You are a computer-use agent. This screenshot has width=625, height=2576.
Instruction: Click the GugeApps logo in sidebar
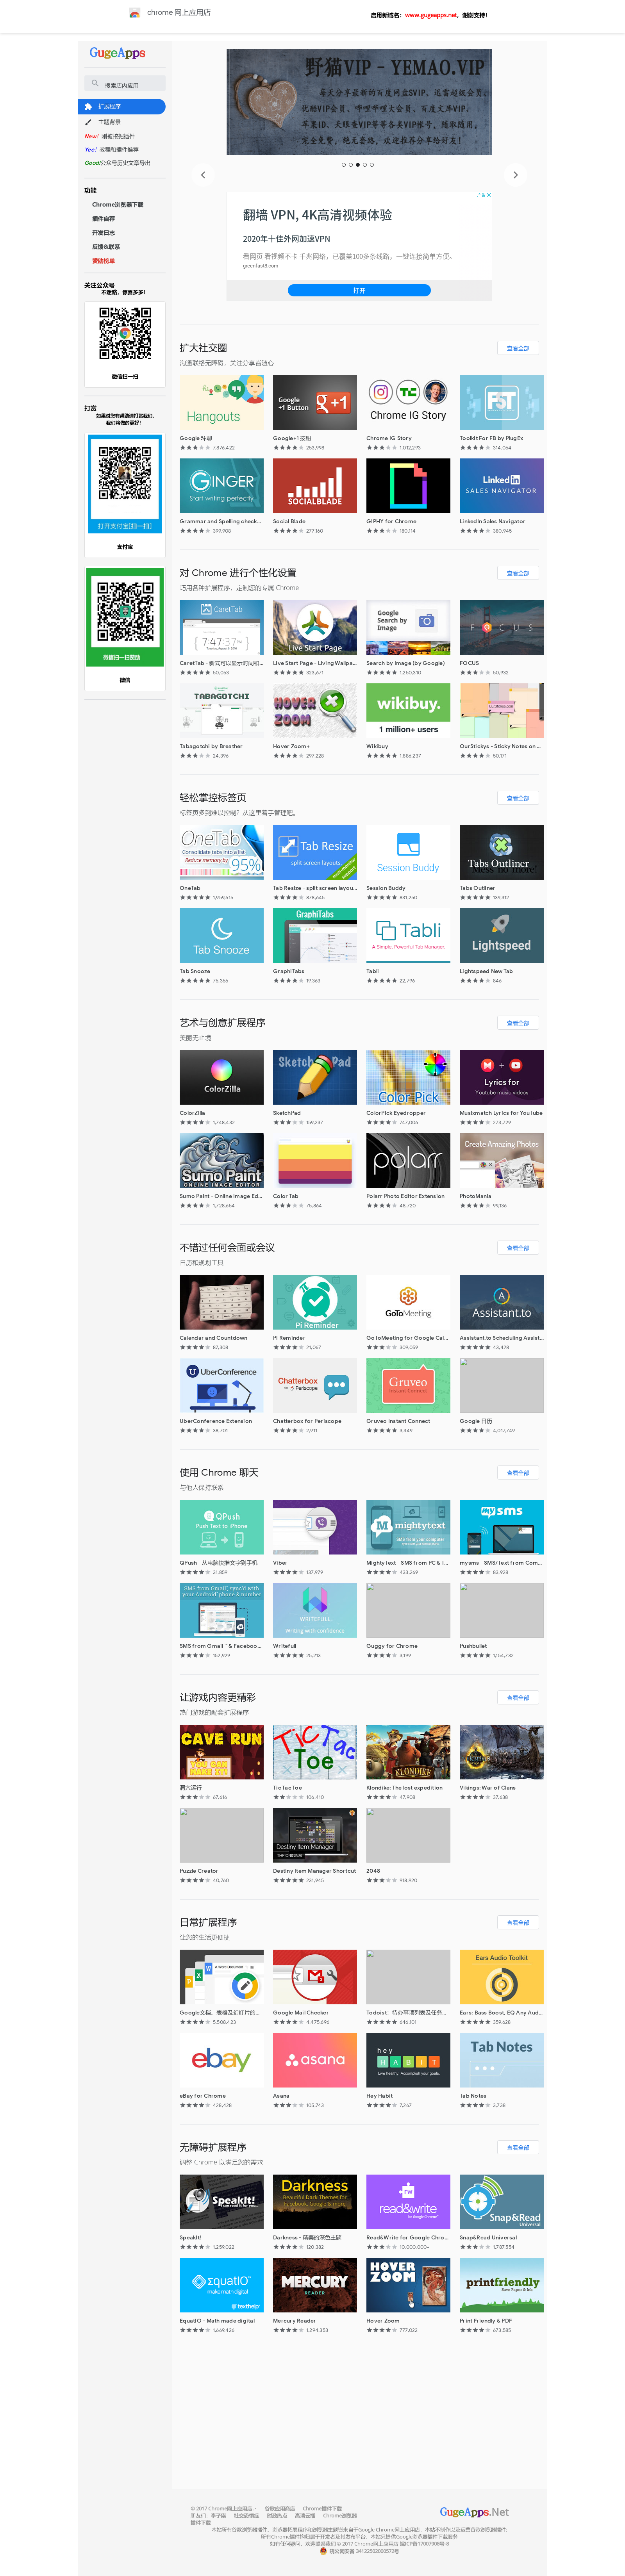pos(118,53)
